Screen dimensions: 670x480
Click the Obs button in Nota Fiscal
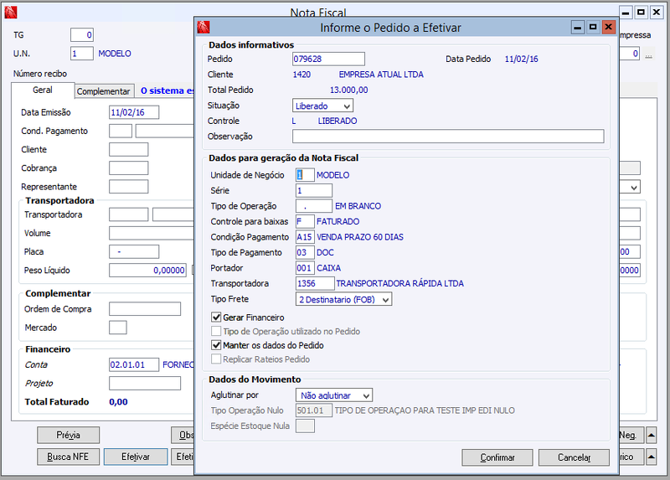coord(183,435)
